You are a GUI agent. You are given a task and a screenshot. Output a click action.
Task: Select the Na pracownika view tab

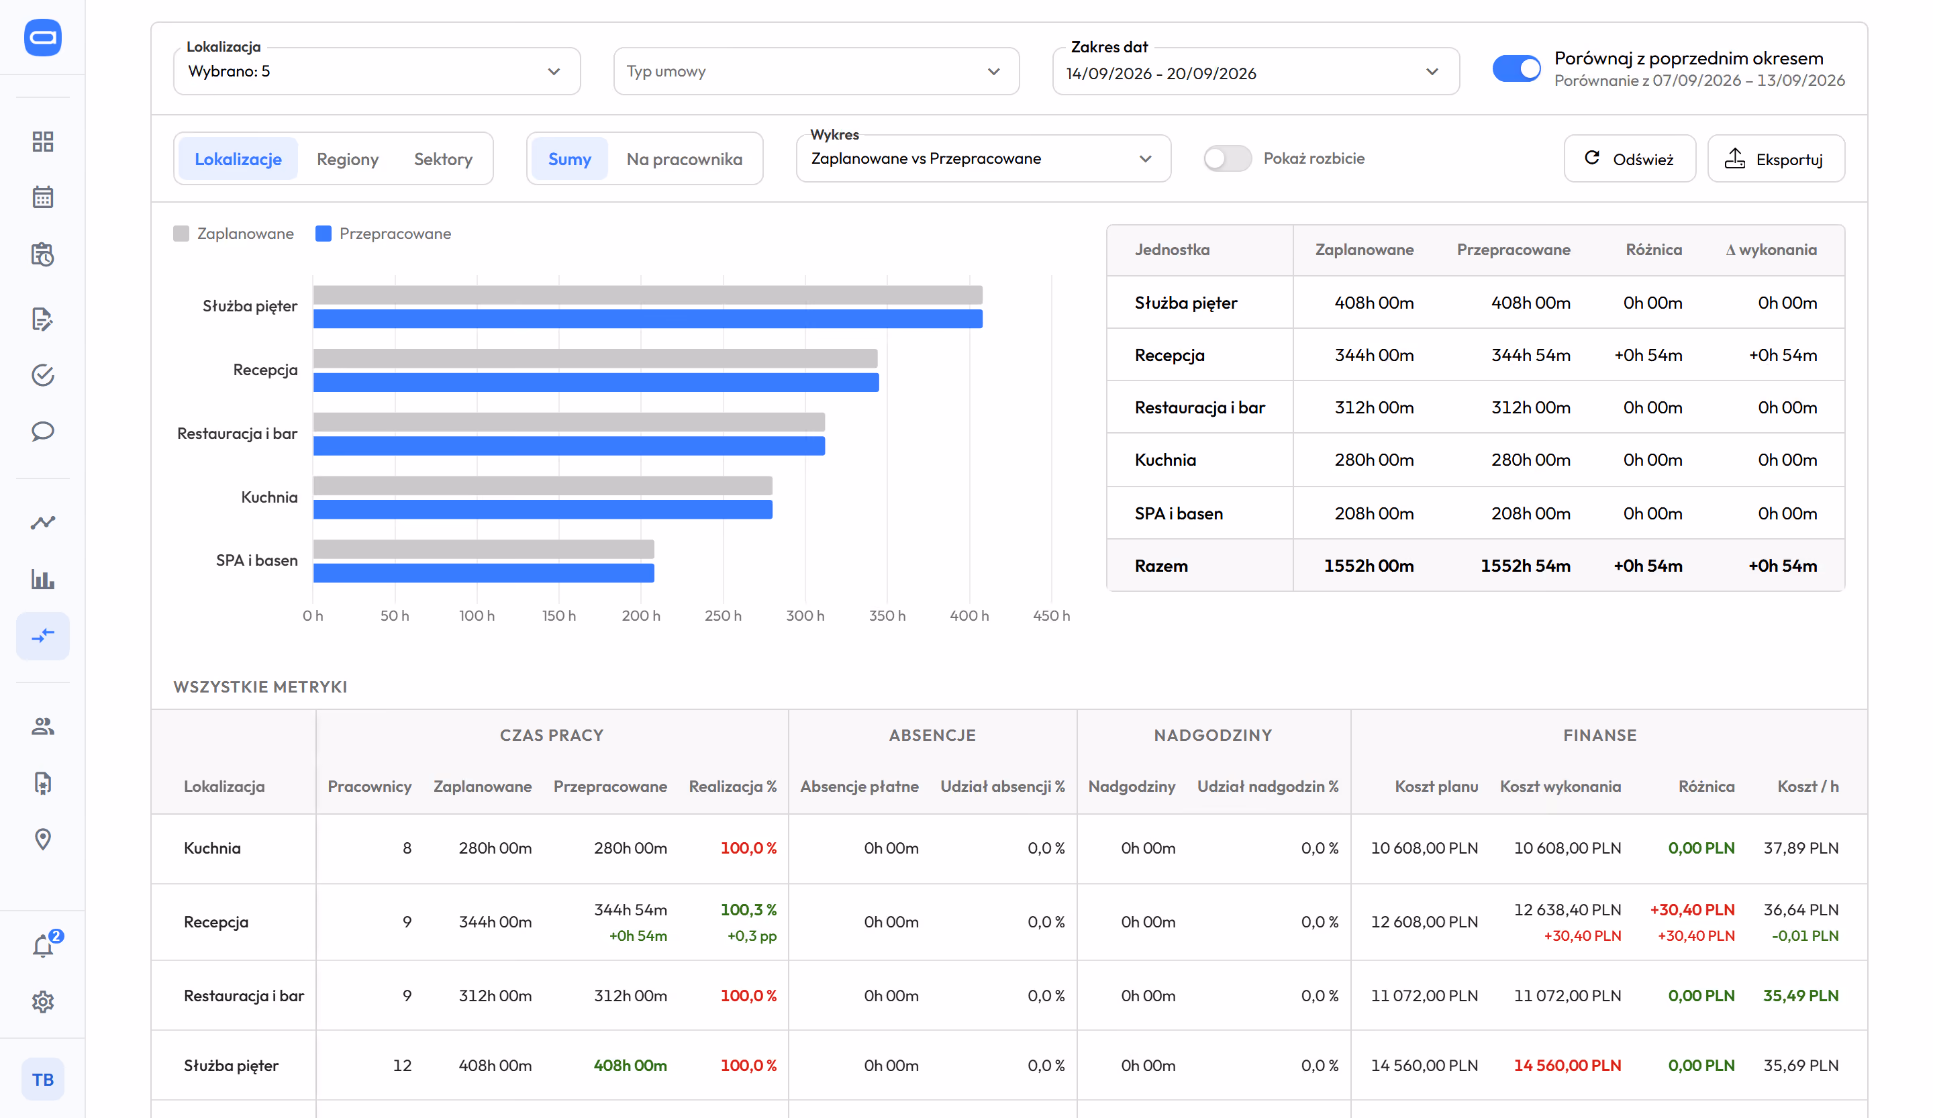coord(684,159)
